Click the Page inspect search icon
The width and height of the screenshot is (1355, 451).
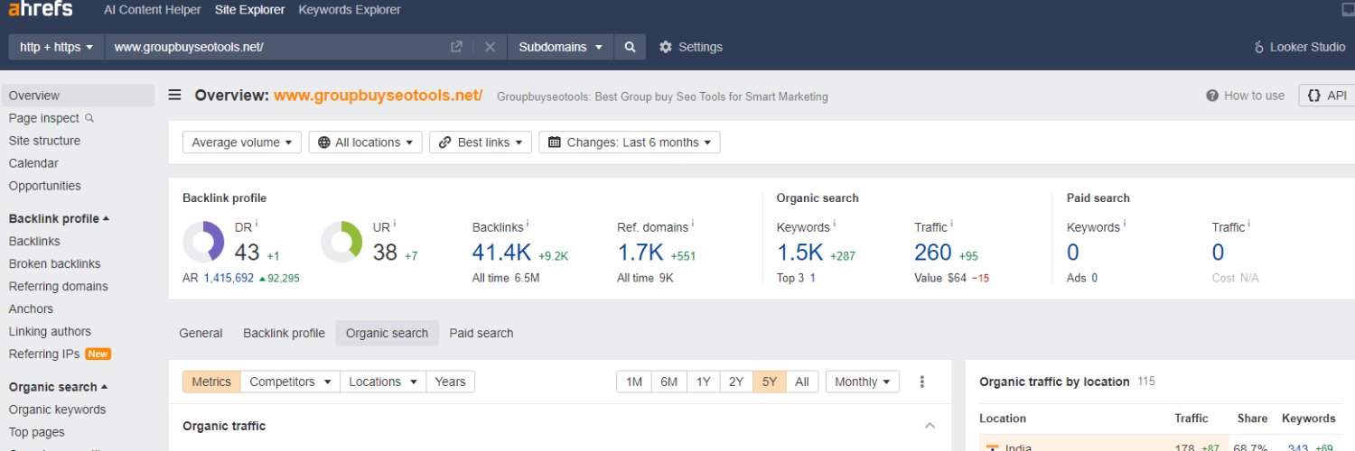click(89, 118)
